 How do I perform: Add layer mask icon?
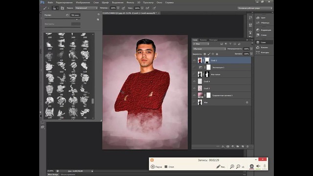tap(228, 147)
